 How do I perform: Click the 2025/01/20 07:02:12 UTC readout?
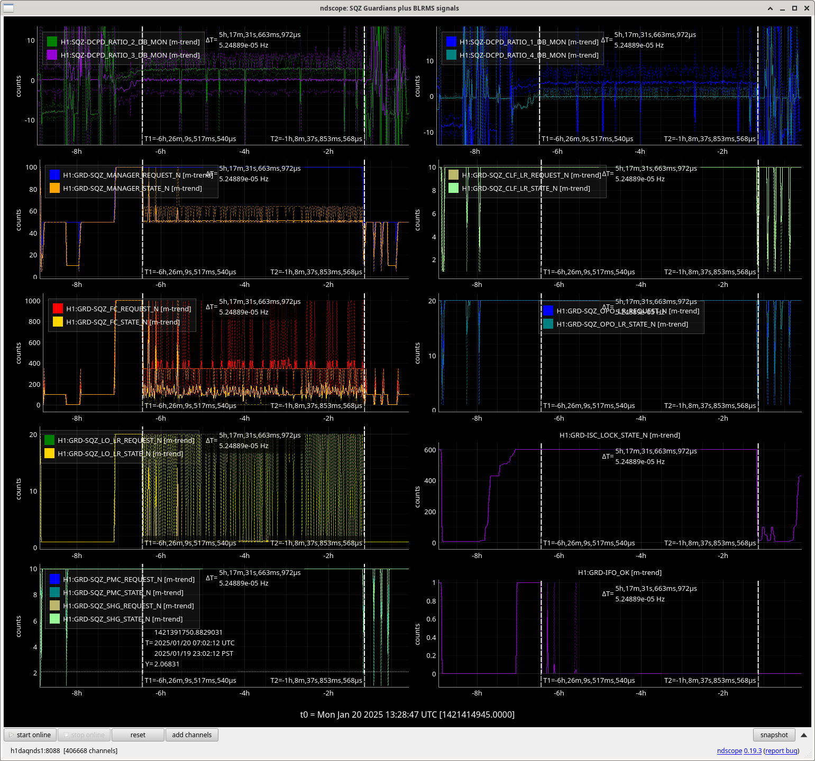(194, 643)
